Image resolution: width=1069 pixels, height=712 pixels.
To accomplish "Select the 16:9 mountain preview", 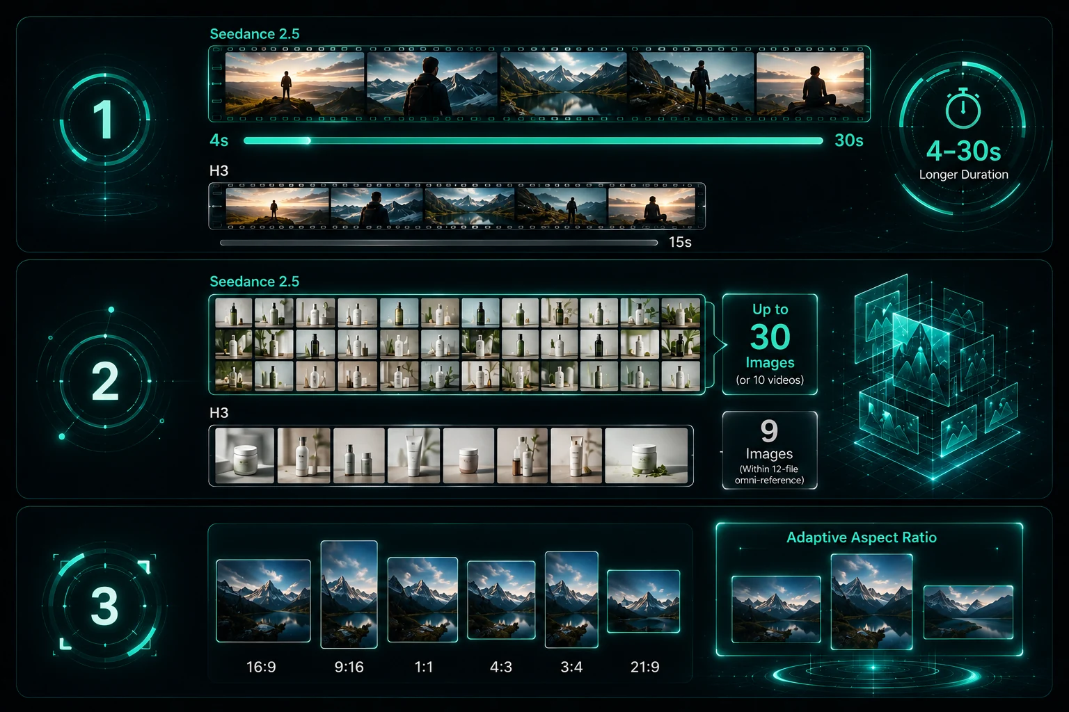I will point(263,600).
